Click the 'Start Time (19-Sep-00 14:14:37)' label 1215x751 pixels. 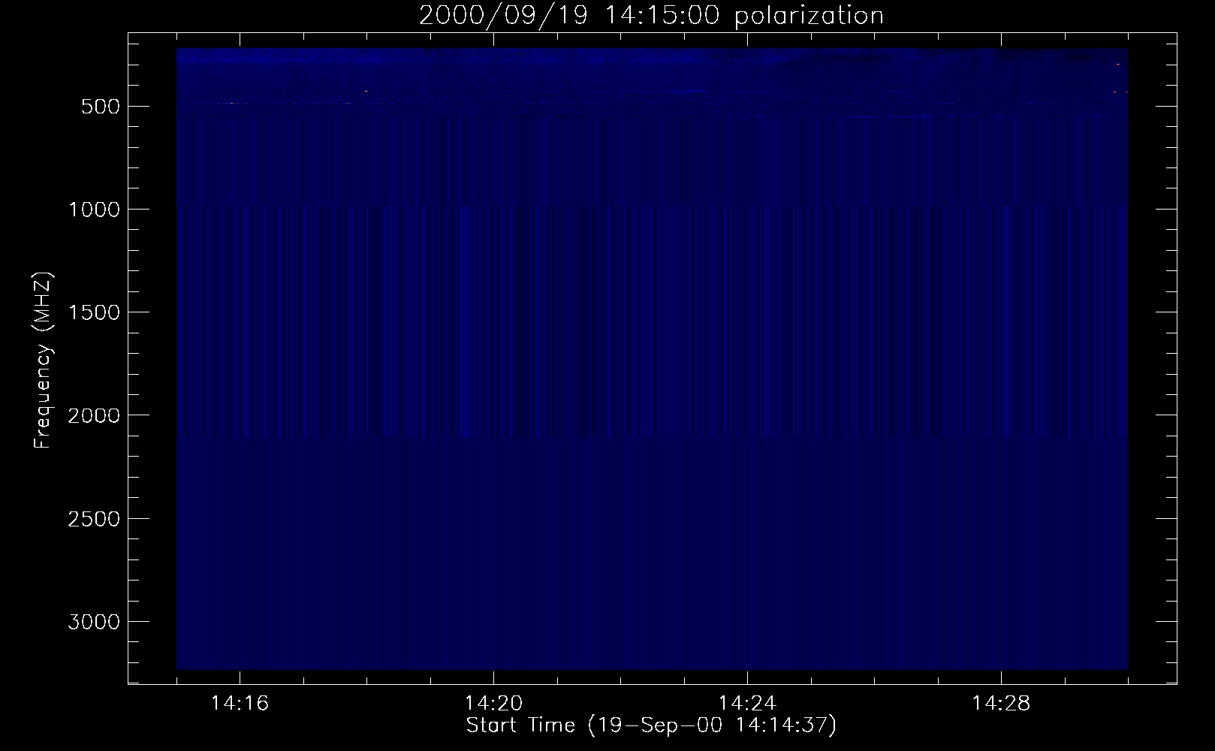coord(651,725)
